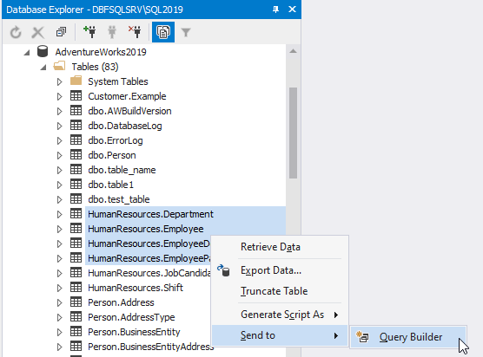The image size is (483, 357).
Task: Click the dbo.AWBuildVersion table icon
Action: (x=76, y=111)
